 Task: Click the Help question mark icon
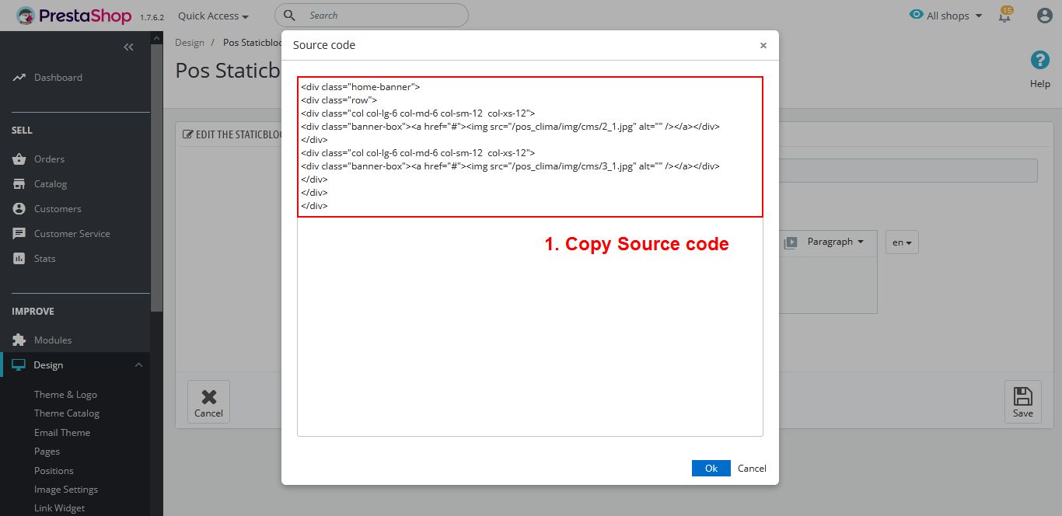pyautogui.click(x=1039, y=61)
